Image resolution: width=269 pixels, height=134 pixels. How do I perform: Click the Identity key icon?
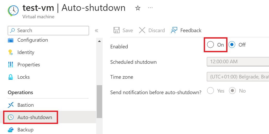click(x=11, y=52)
